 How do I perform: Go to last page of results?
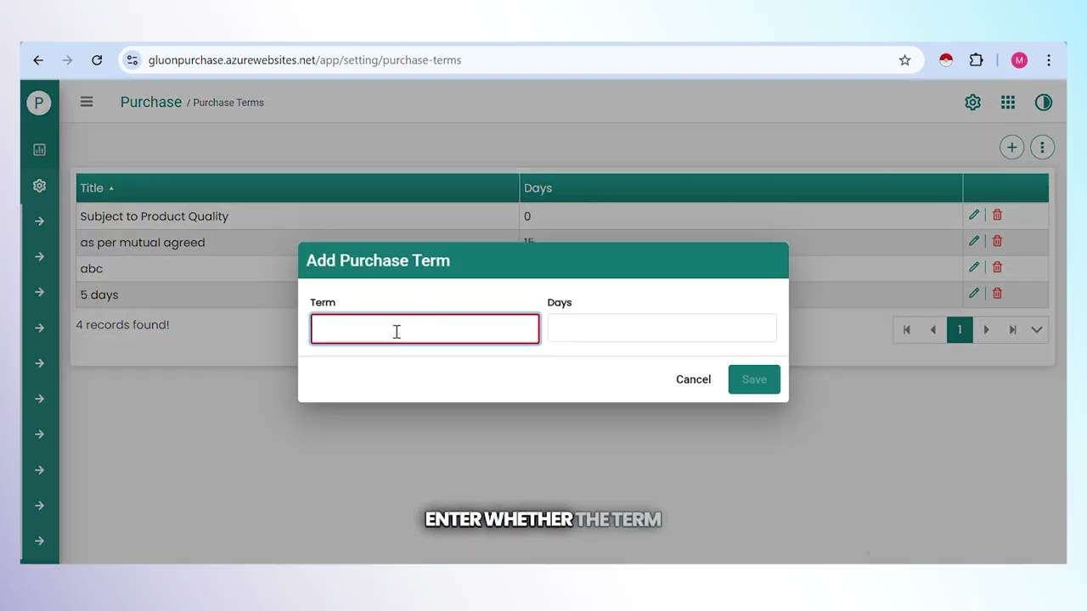coord(1012,329)
